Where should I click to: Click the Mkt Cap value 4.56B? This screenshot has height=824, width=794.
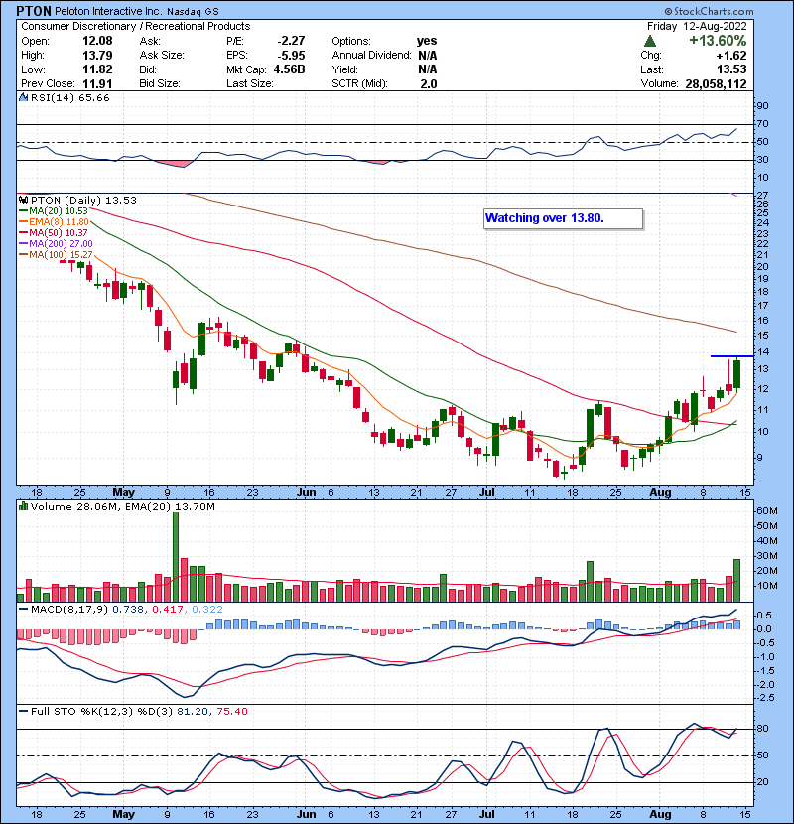289,69
